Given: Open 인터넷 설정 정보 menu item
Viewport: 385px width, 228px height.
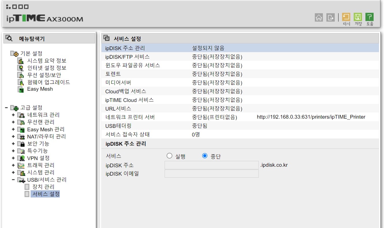Looking at the screenshot, I should pyautogui.click(x=47, y=68).
